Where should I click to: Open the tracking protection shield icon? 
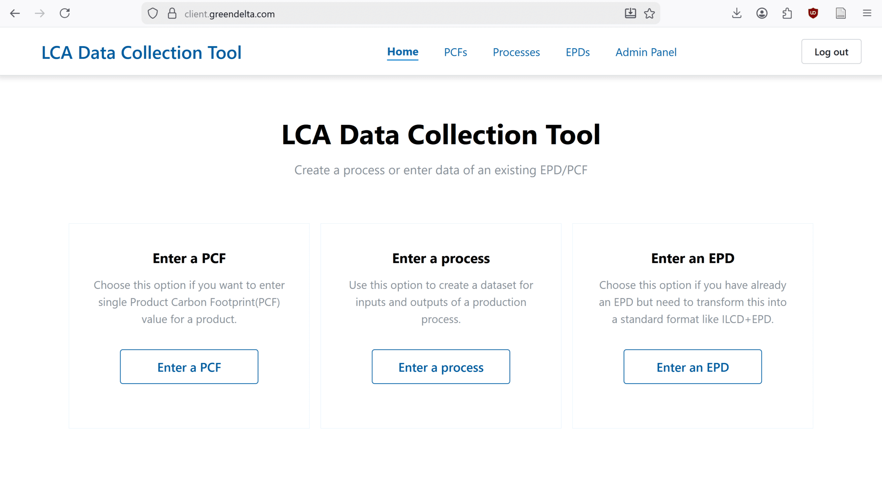point(153,13)
